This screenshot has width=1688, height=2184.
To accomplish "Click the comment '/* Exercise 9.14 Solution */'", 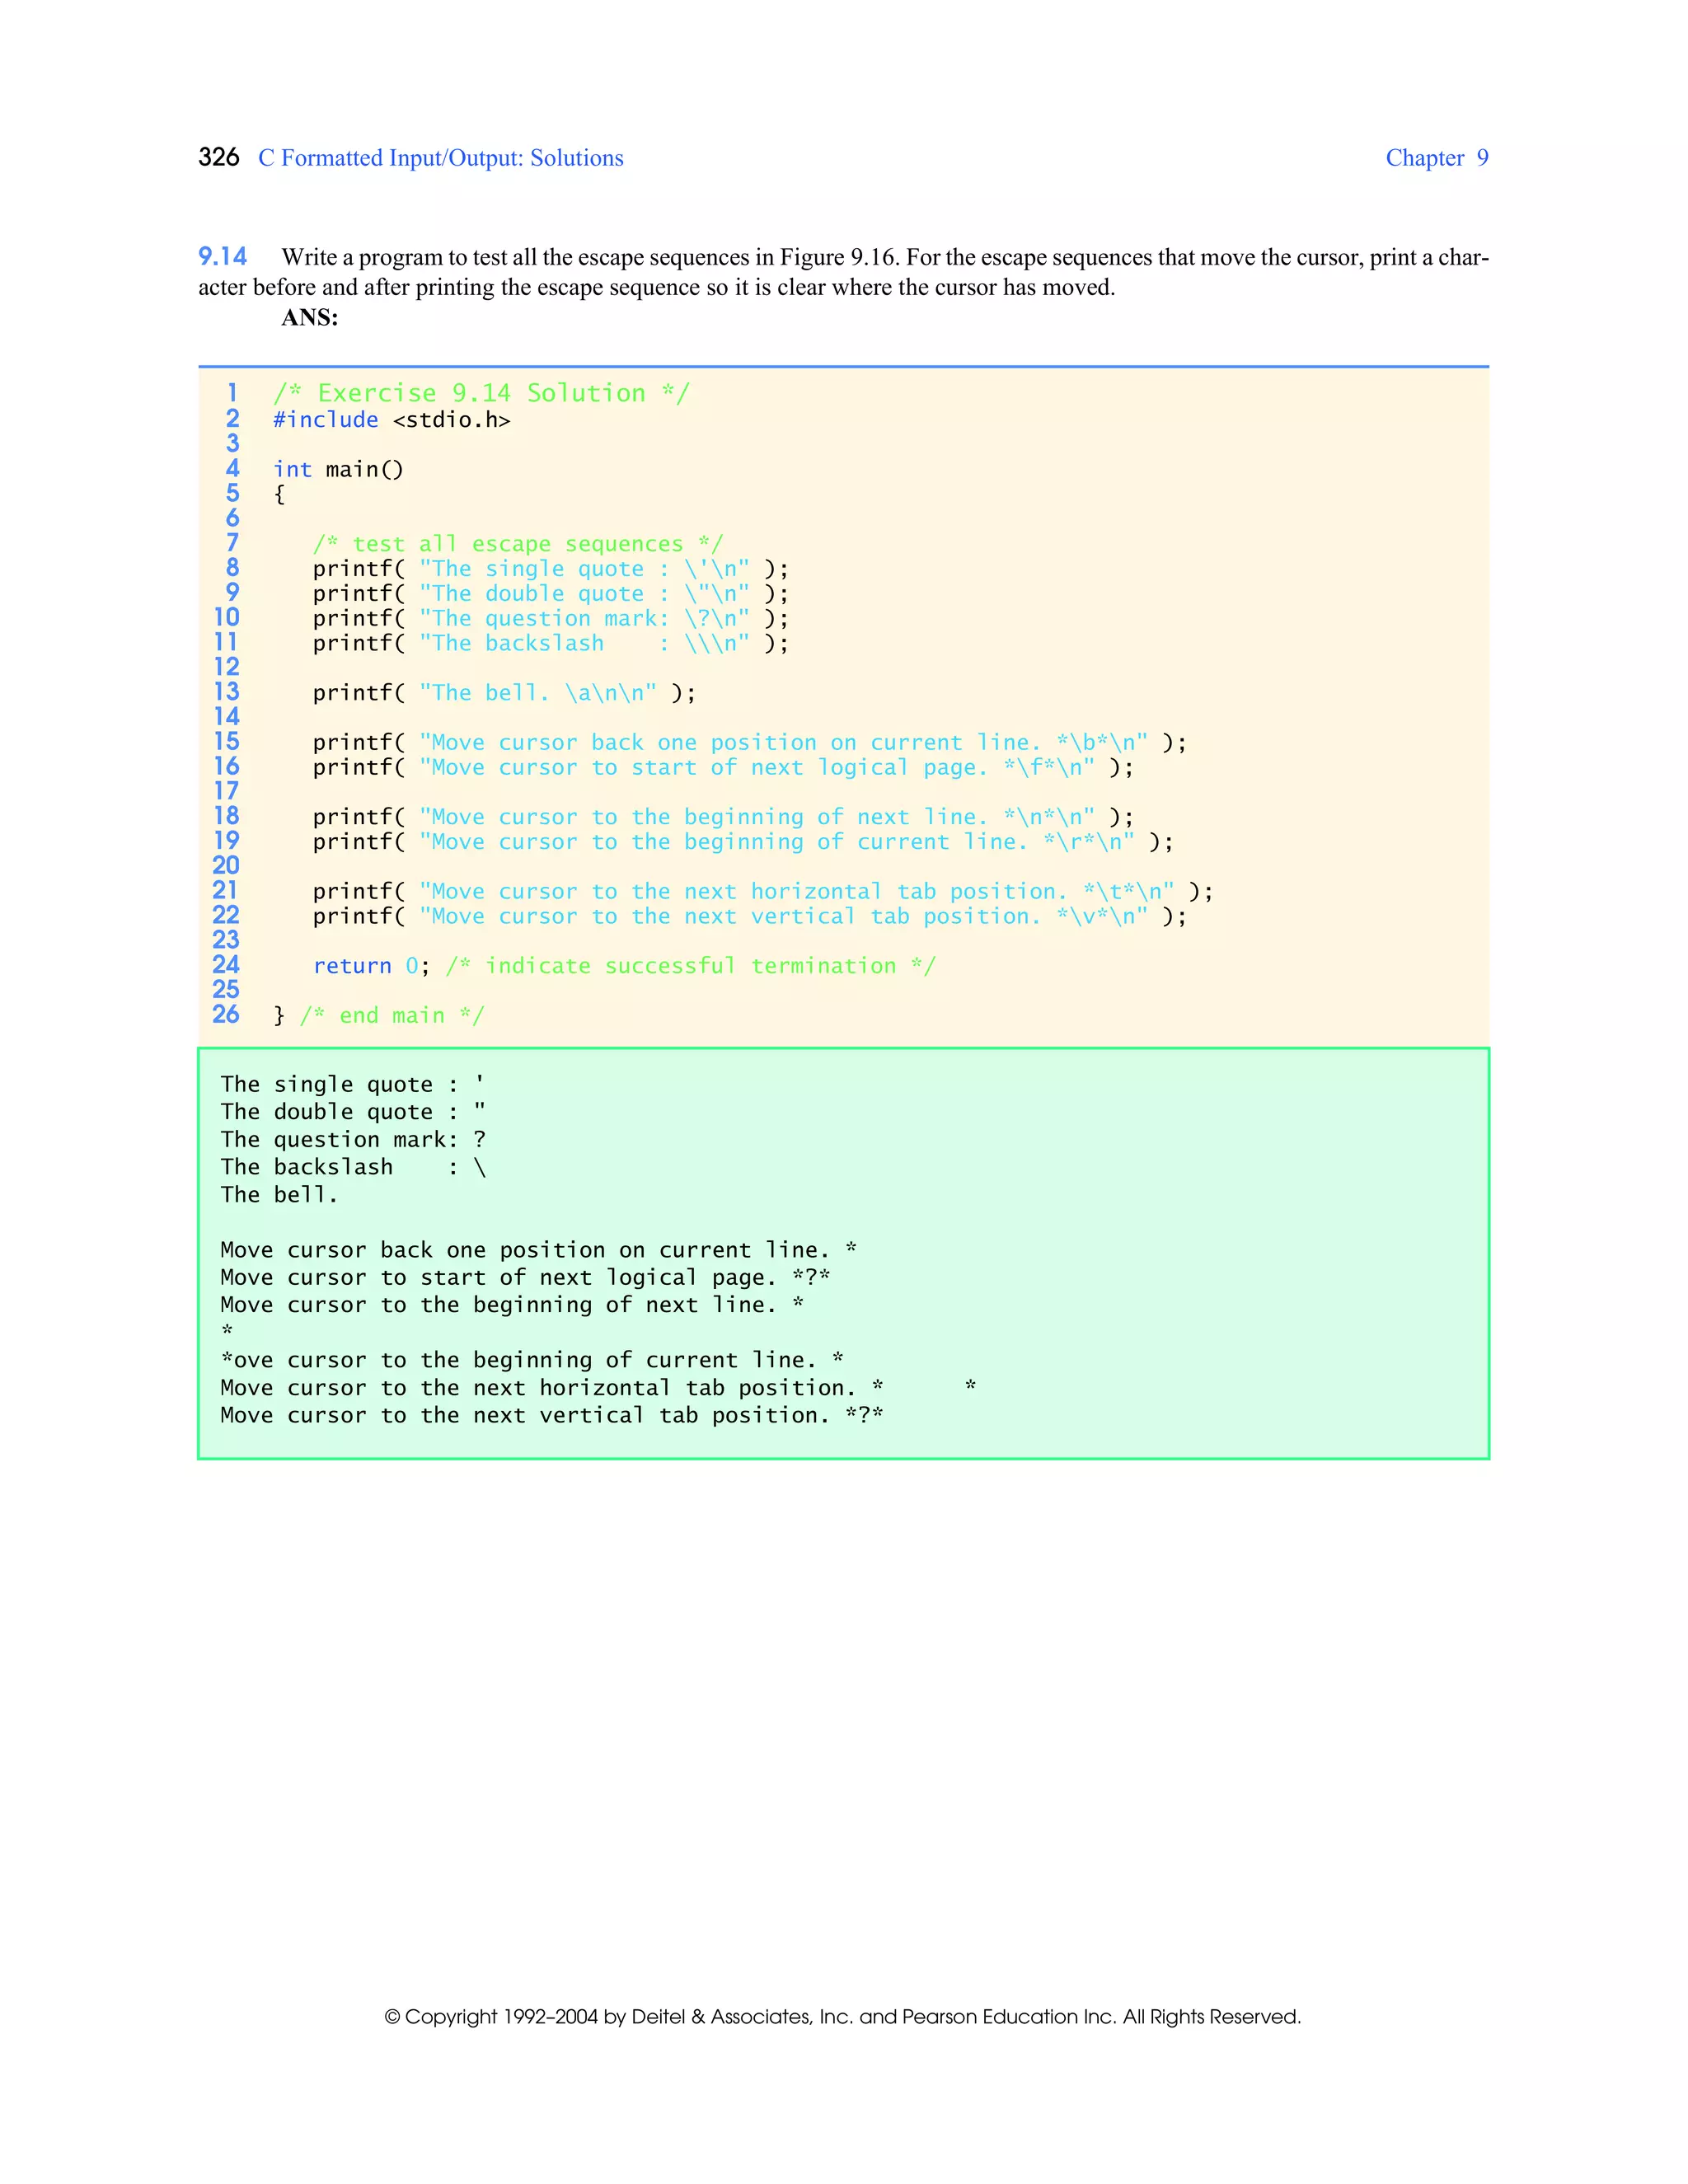I will [x=481, y=393].
